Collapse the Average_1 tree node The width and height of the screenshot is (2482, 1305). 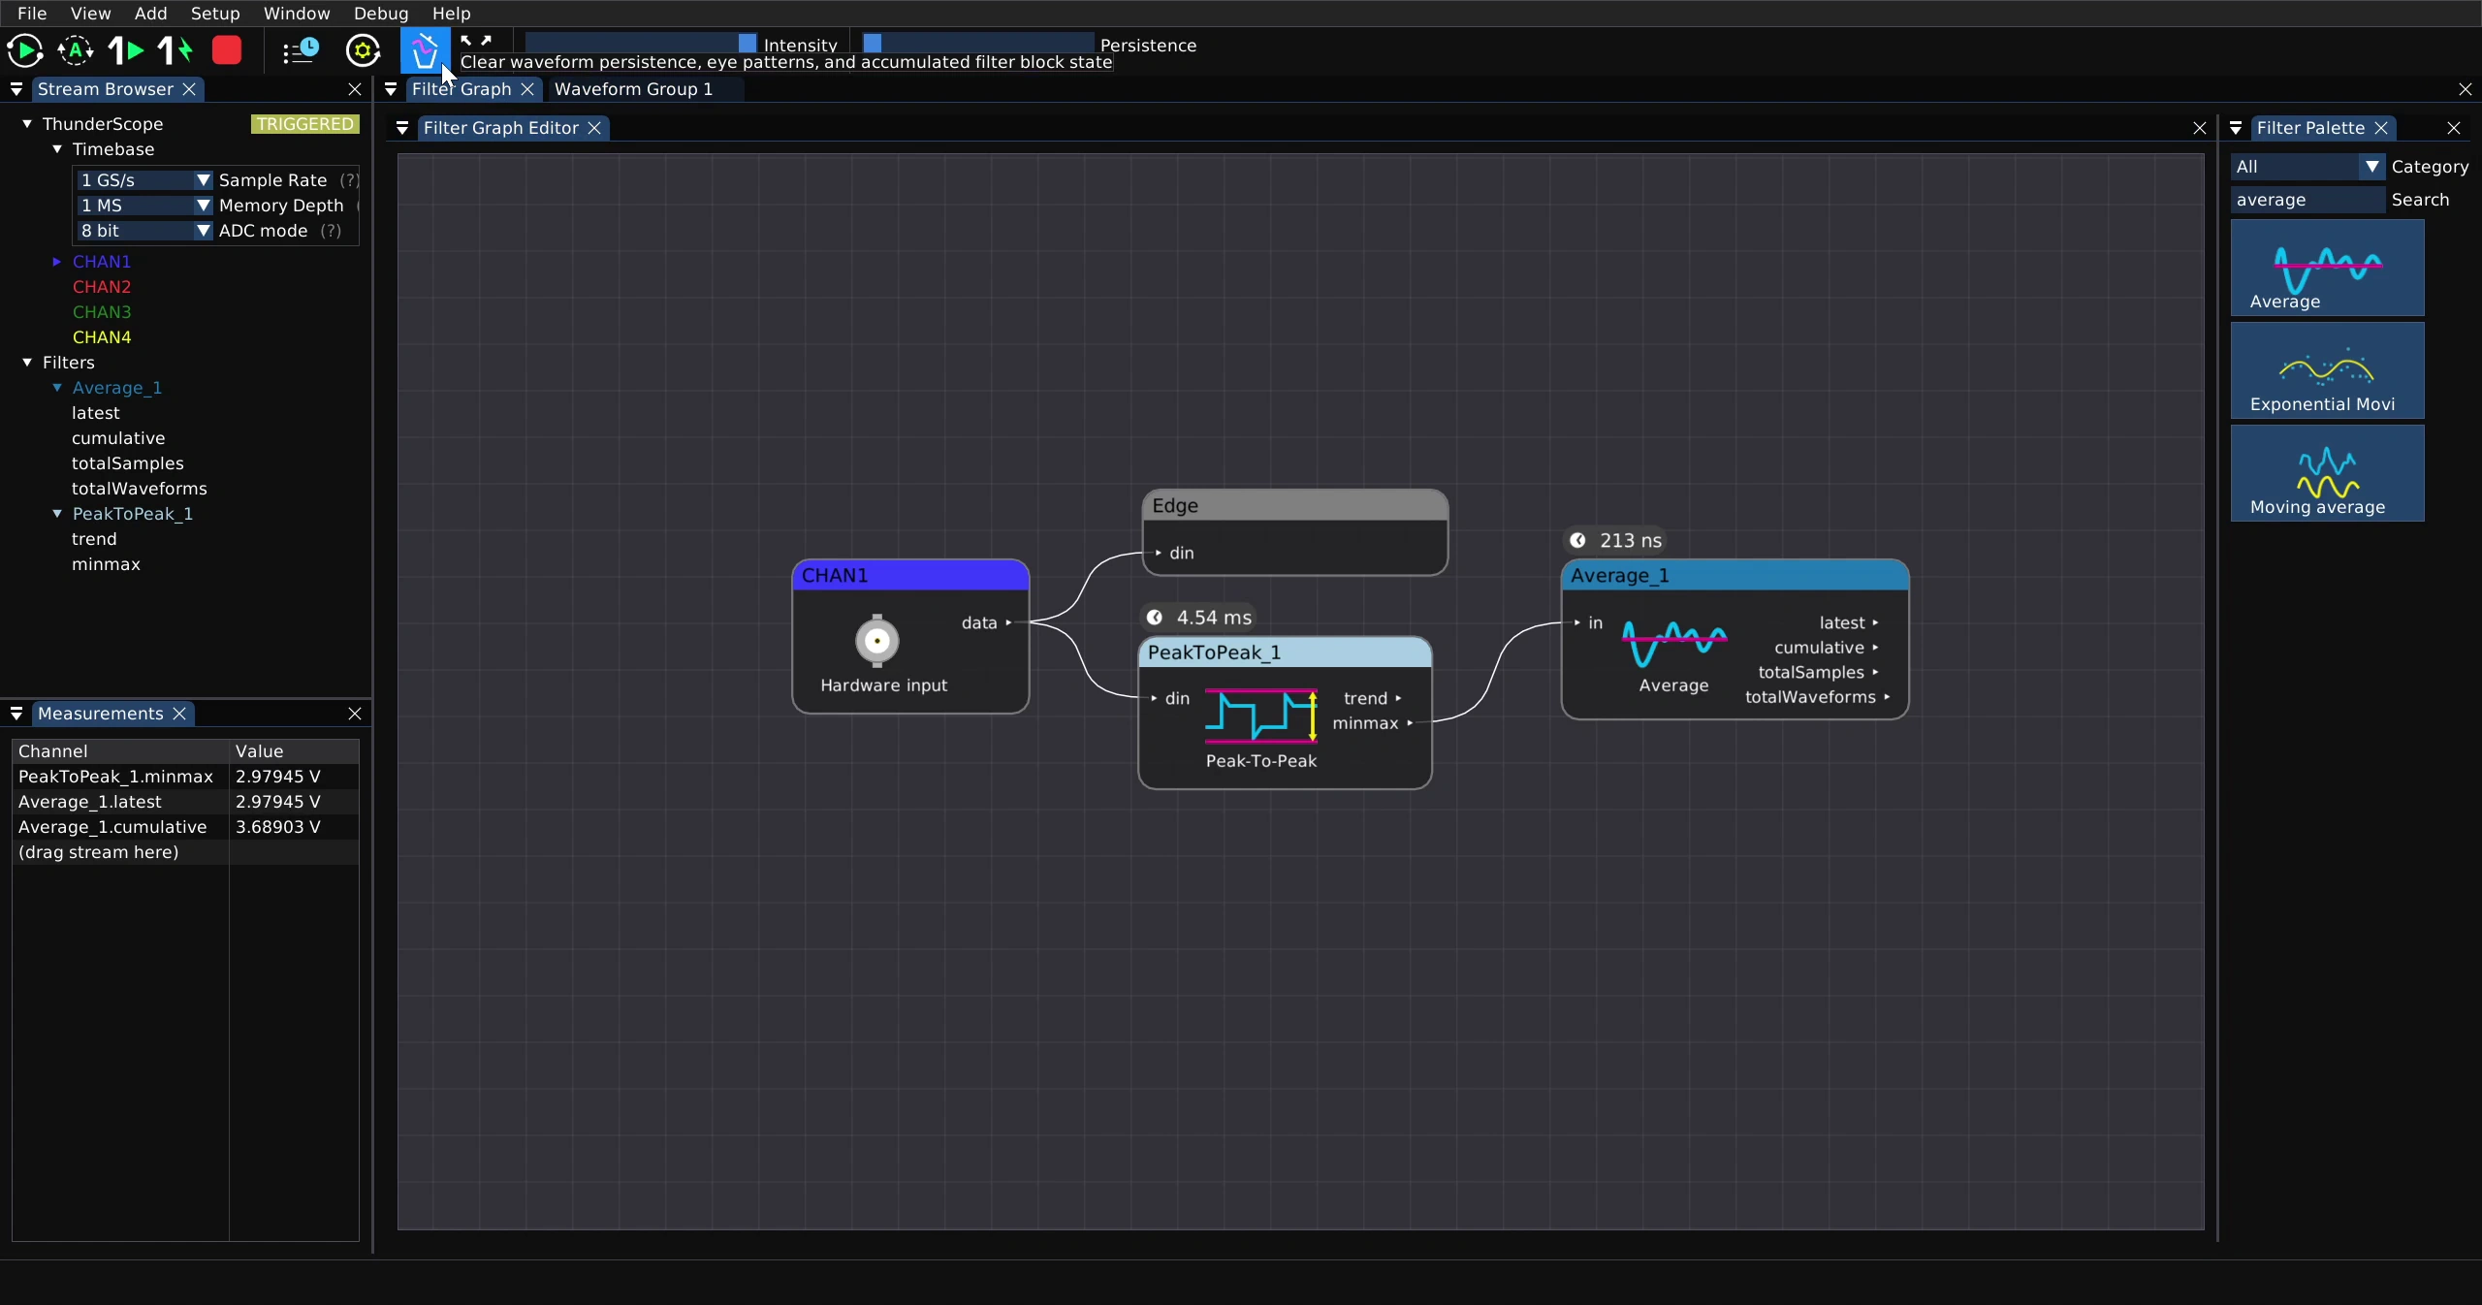pos(57,388)
